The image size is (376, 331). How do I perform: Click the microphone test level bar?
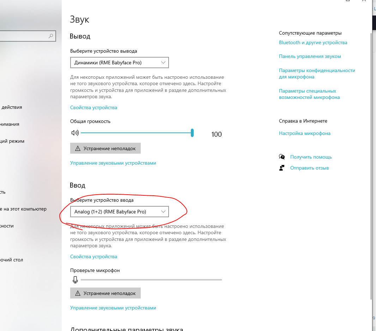click(x=151, y=279)
